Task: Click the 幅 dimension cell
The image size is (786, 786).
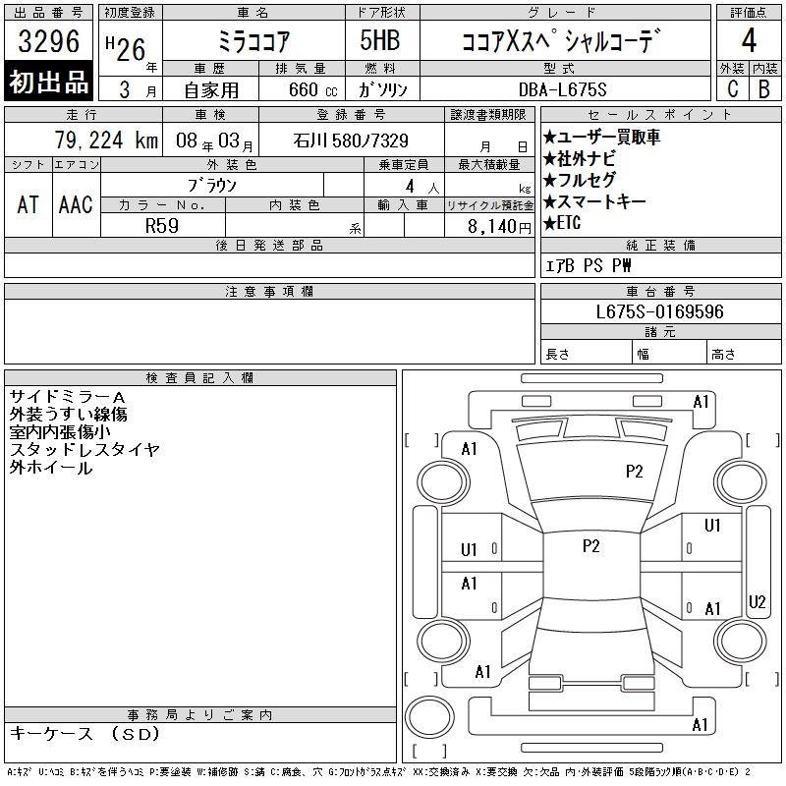Action: tap(669, 353)
